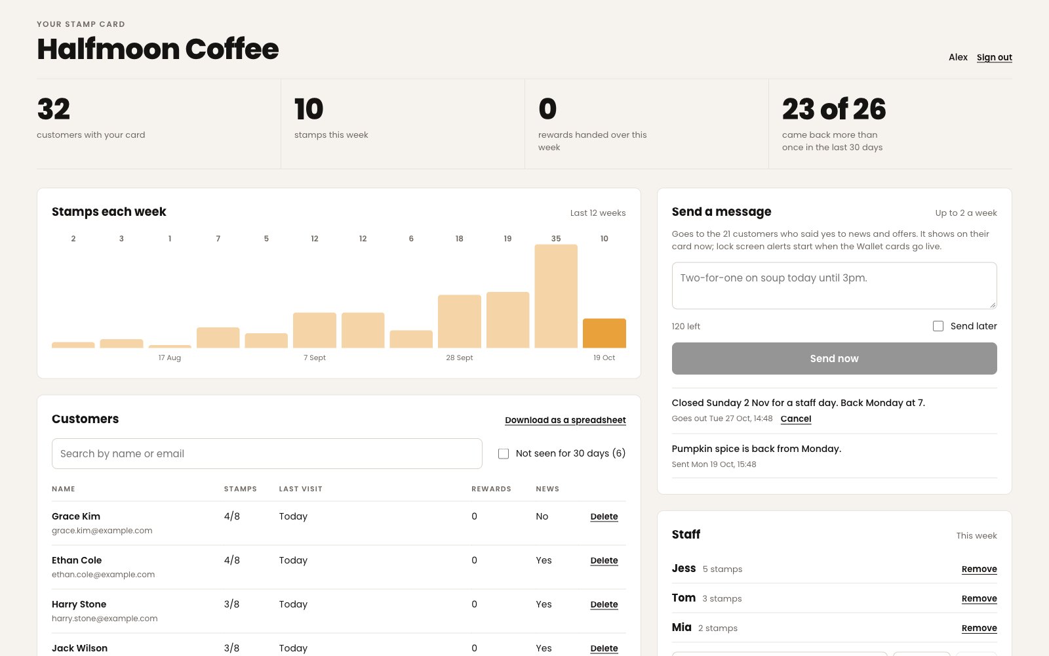Click the resize grip of message box
This screenshot has width=1049, height=656.
point(993,304)
